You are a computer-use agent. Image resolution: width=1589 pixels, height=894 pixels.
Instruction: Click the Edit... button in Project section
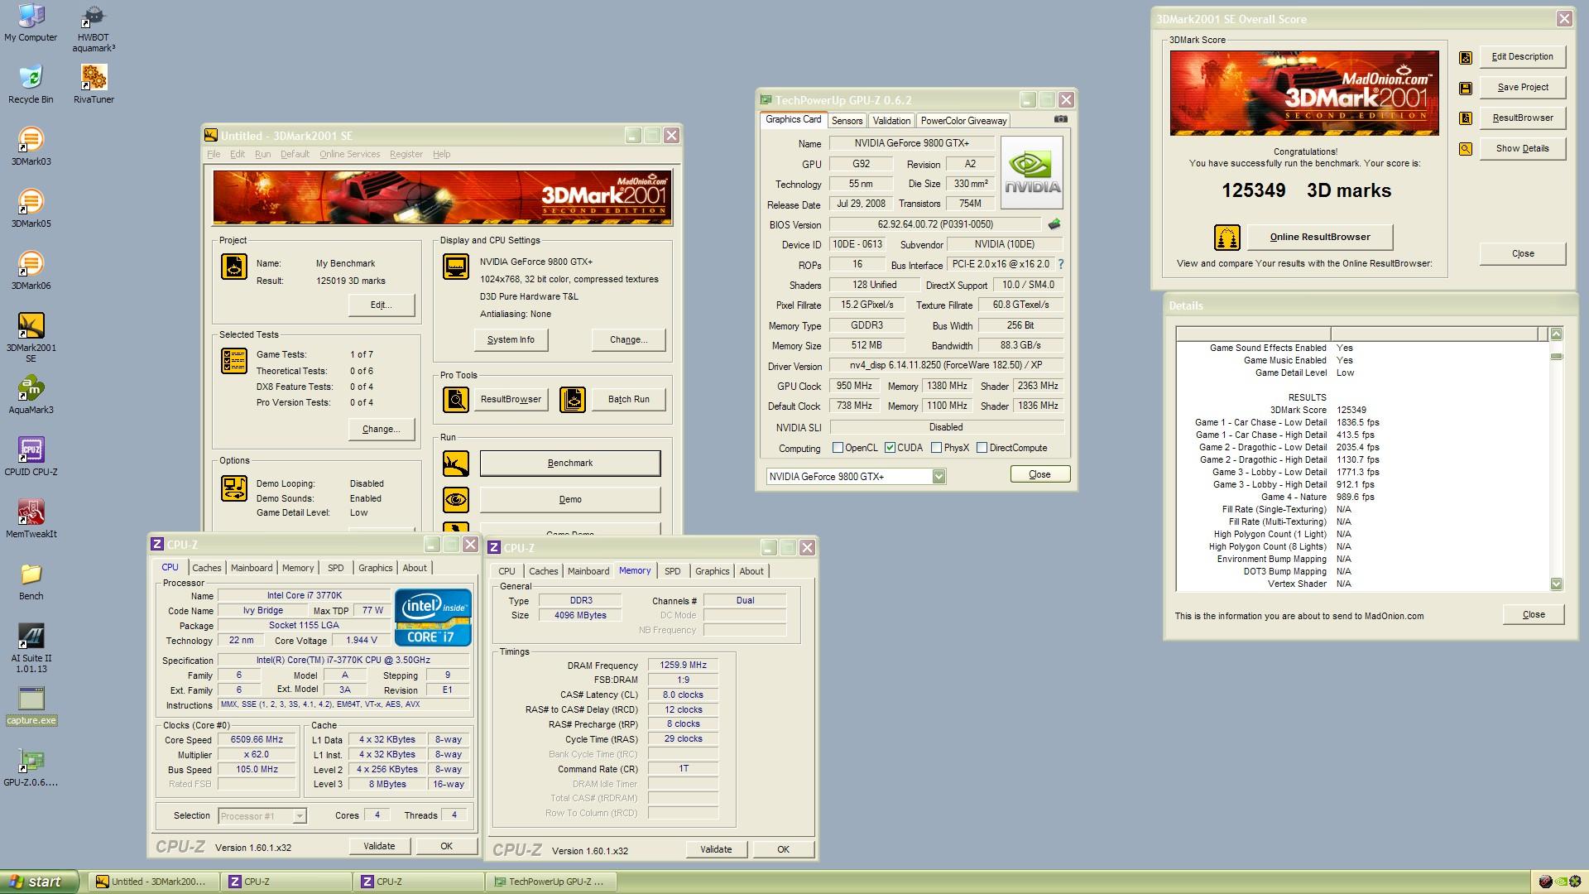coord(381,305)
